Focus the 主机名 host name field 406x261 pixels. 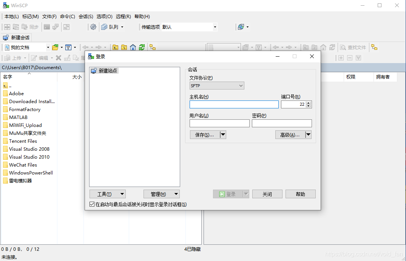pos(234,104)
